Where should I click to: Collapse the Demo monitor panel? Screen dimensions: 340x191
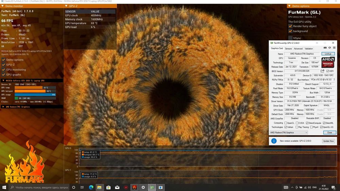click(x=3, y=6)
